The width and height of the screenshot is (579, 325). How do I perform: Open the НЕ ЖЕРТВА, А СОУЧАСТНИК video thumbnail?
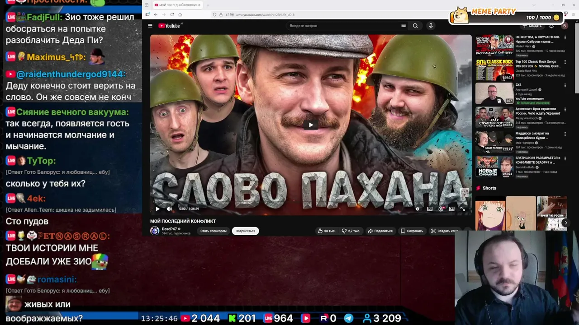click(494, 45)
